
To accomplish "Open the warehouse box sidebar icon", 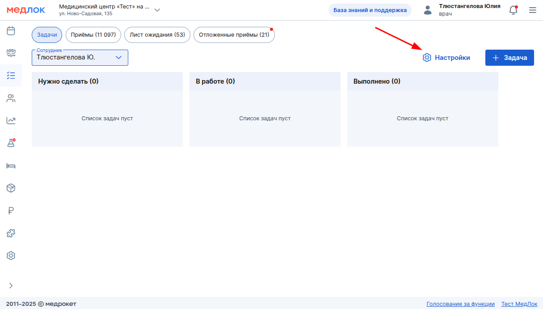I will click(11, 188).
